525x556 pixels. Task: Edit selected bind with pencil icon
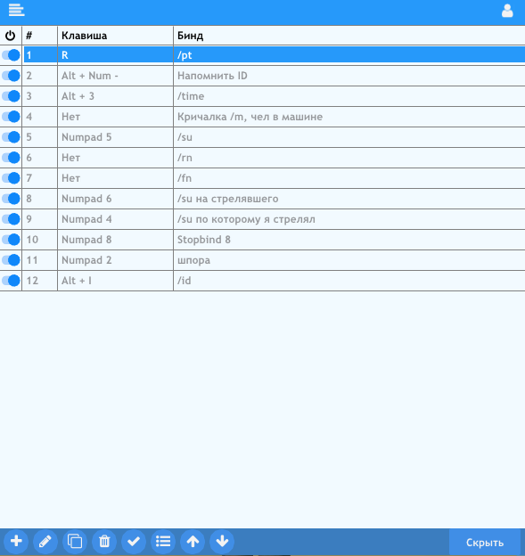[45, 541]
